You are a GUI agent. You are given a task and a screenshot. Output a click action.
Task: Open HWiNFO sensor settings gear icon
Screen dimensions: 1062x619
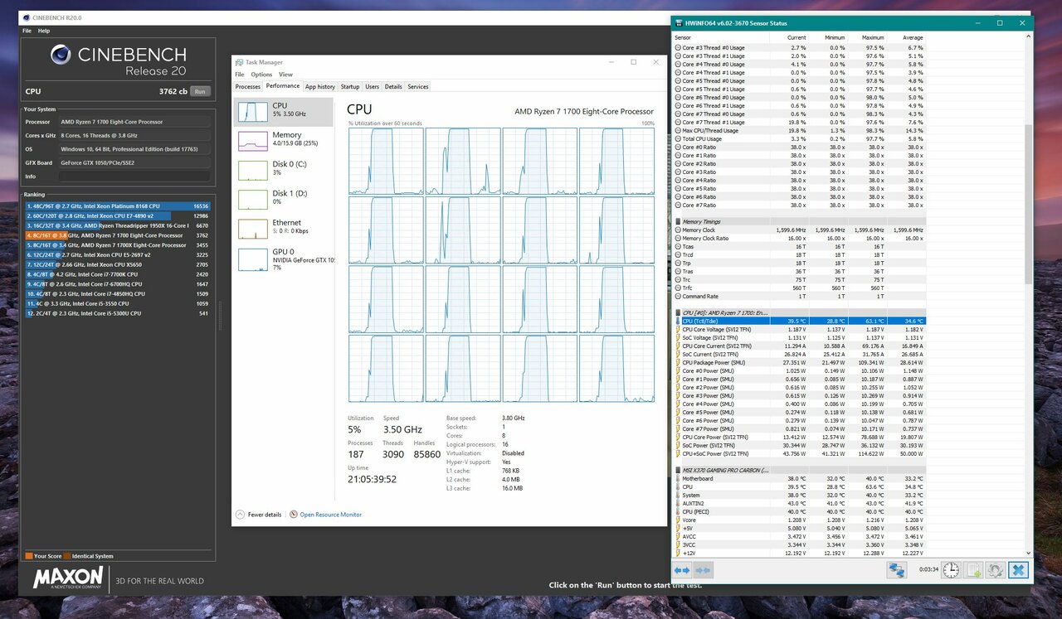995,570
